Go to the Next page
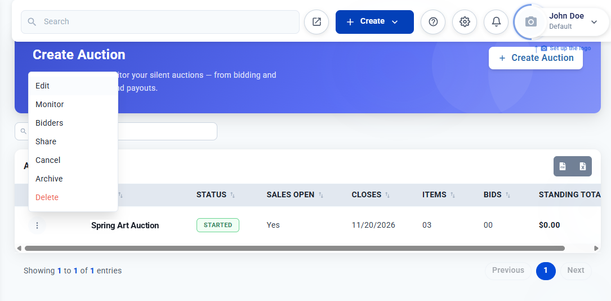The height and width of the screenshot is (301, 611). click(576, 271)
